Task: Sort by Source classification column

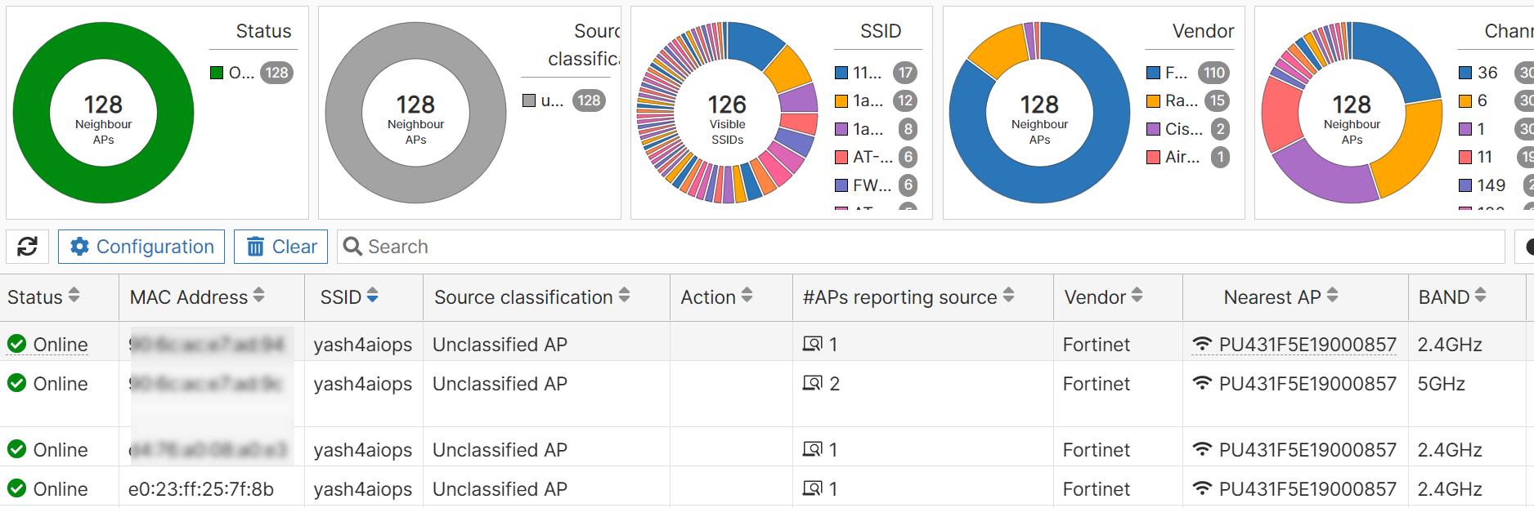Action: (x=625, y=296)
